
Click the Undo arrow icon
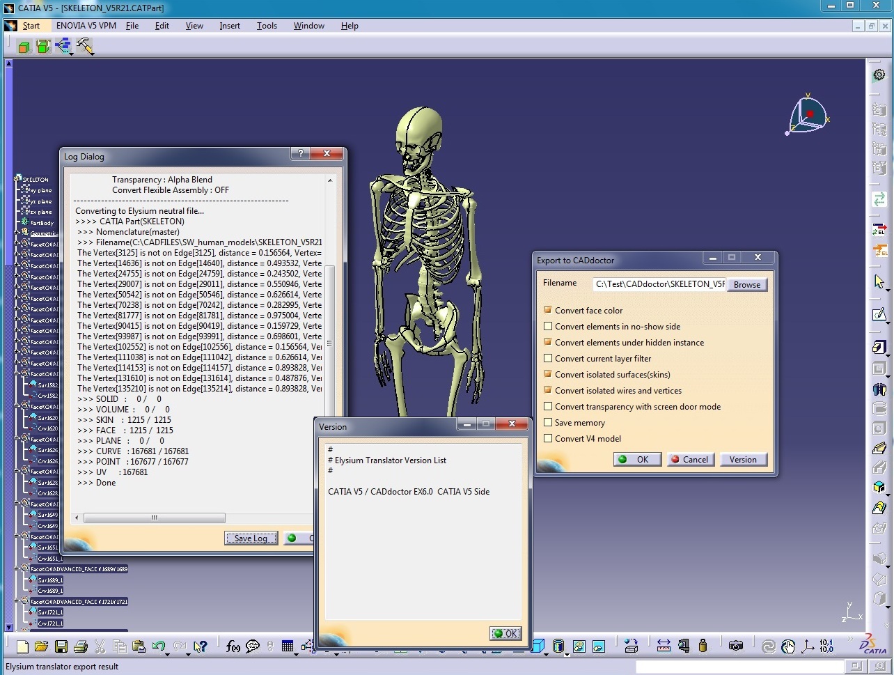tap(158, 646)
